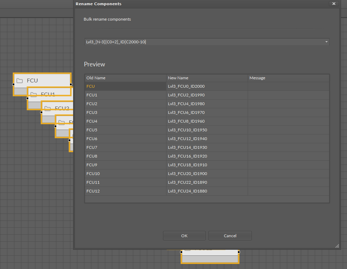Select the FCU12 old name cell
This screenshot has height=269, width=347.
pos(126,191)
